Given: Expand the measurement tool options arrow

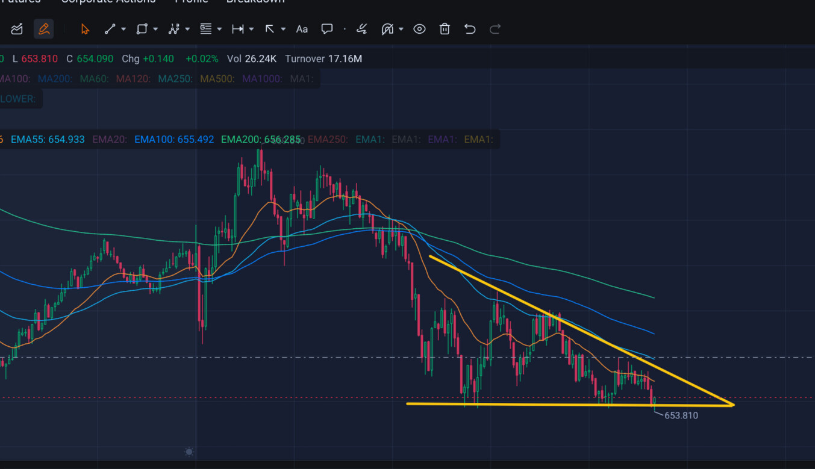Looking at the screenshot, I should (251, 29).
